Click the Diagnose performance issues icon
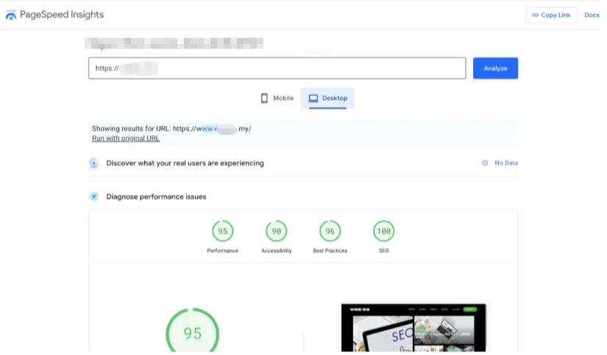Screen dimensions: 607x355 [93, 197]
